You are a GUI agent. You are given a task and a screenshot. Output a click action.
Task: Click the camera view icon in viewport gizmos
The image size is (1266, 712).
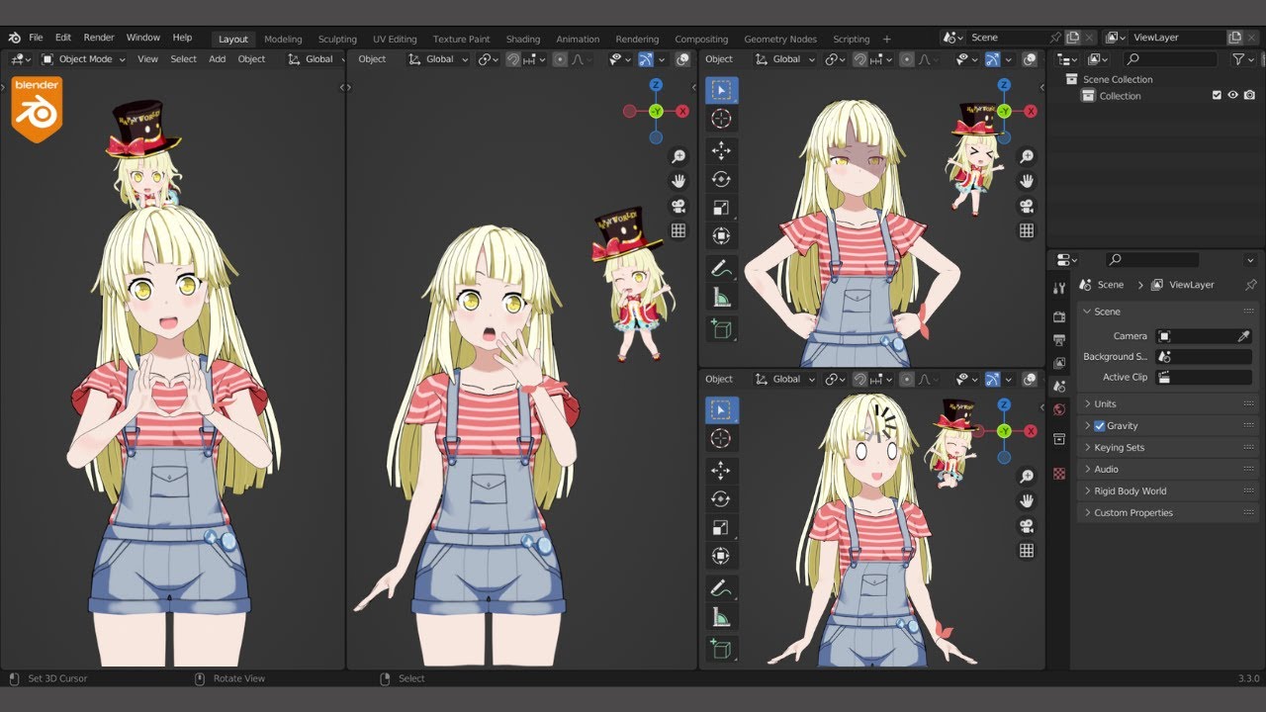pos(1028,206)
